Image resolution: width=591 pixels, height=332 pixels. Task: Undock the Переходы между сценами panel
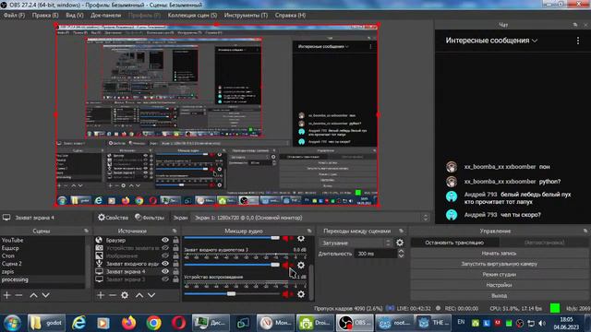[401, 231]
